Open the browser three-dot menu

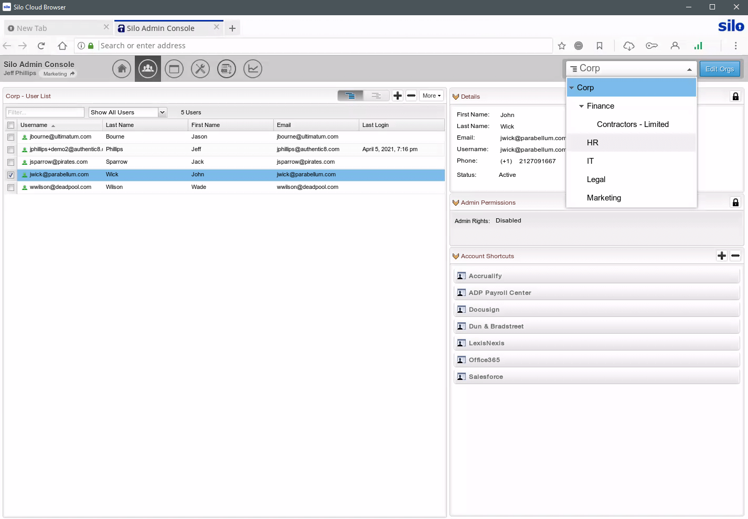pos(735,46)
